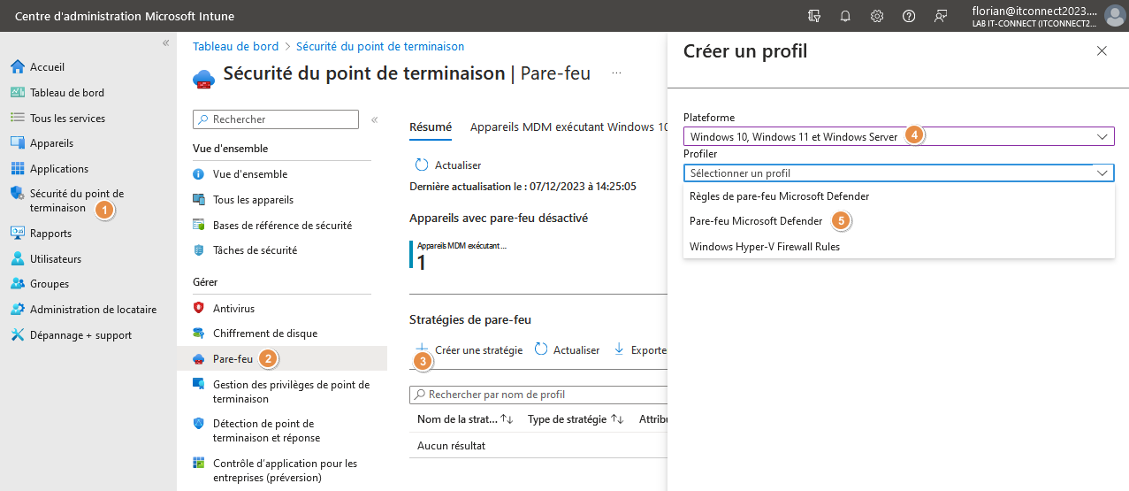
Task: Open Dépannage + support wrench icon
Action: coord(18,335)
